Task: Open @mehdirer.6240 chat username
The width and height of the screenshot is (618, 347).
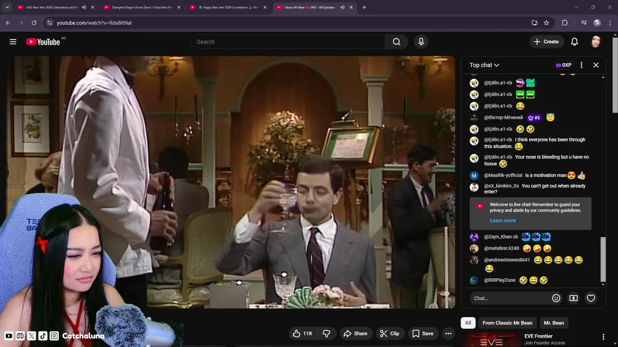Action: (502, 249)
